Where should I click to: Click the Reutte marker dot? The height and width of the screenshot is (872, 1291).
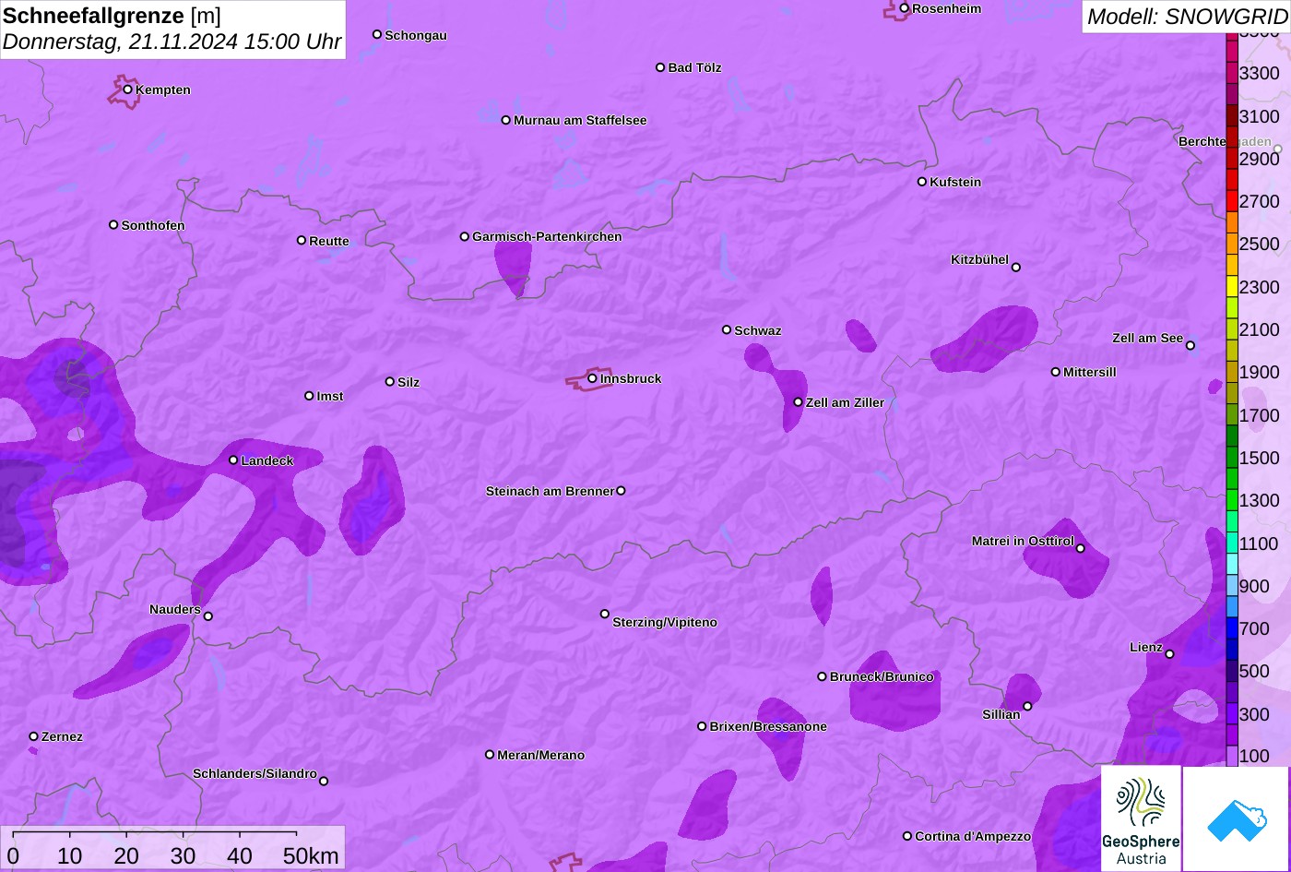click(302, 240)
